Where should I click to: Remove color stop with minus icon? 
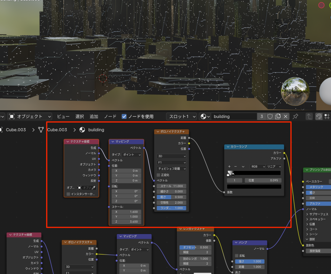click(236, 167)
